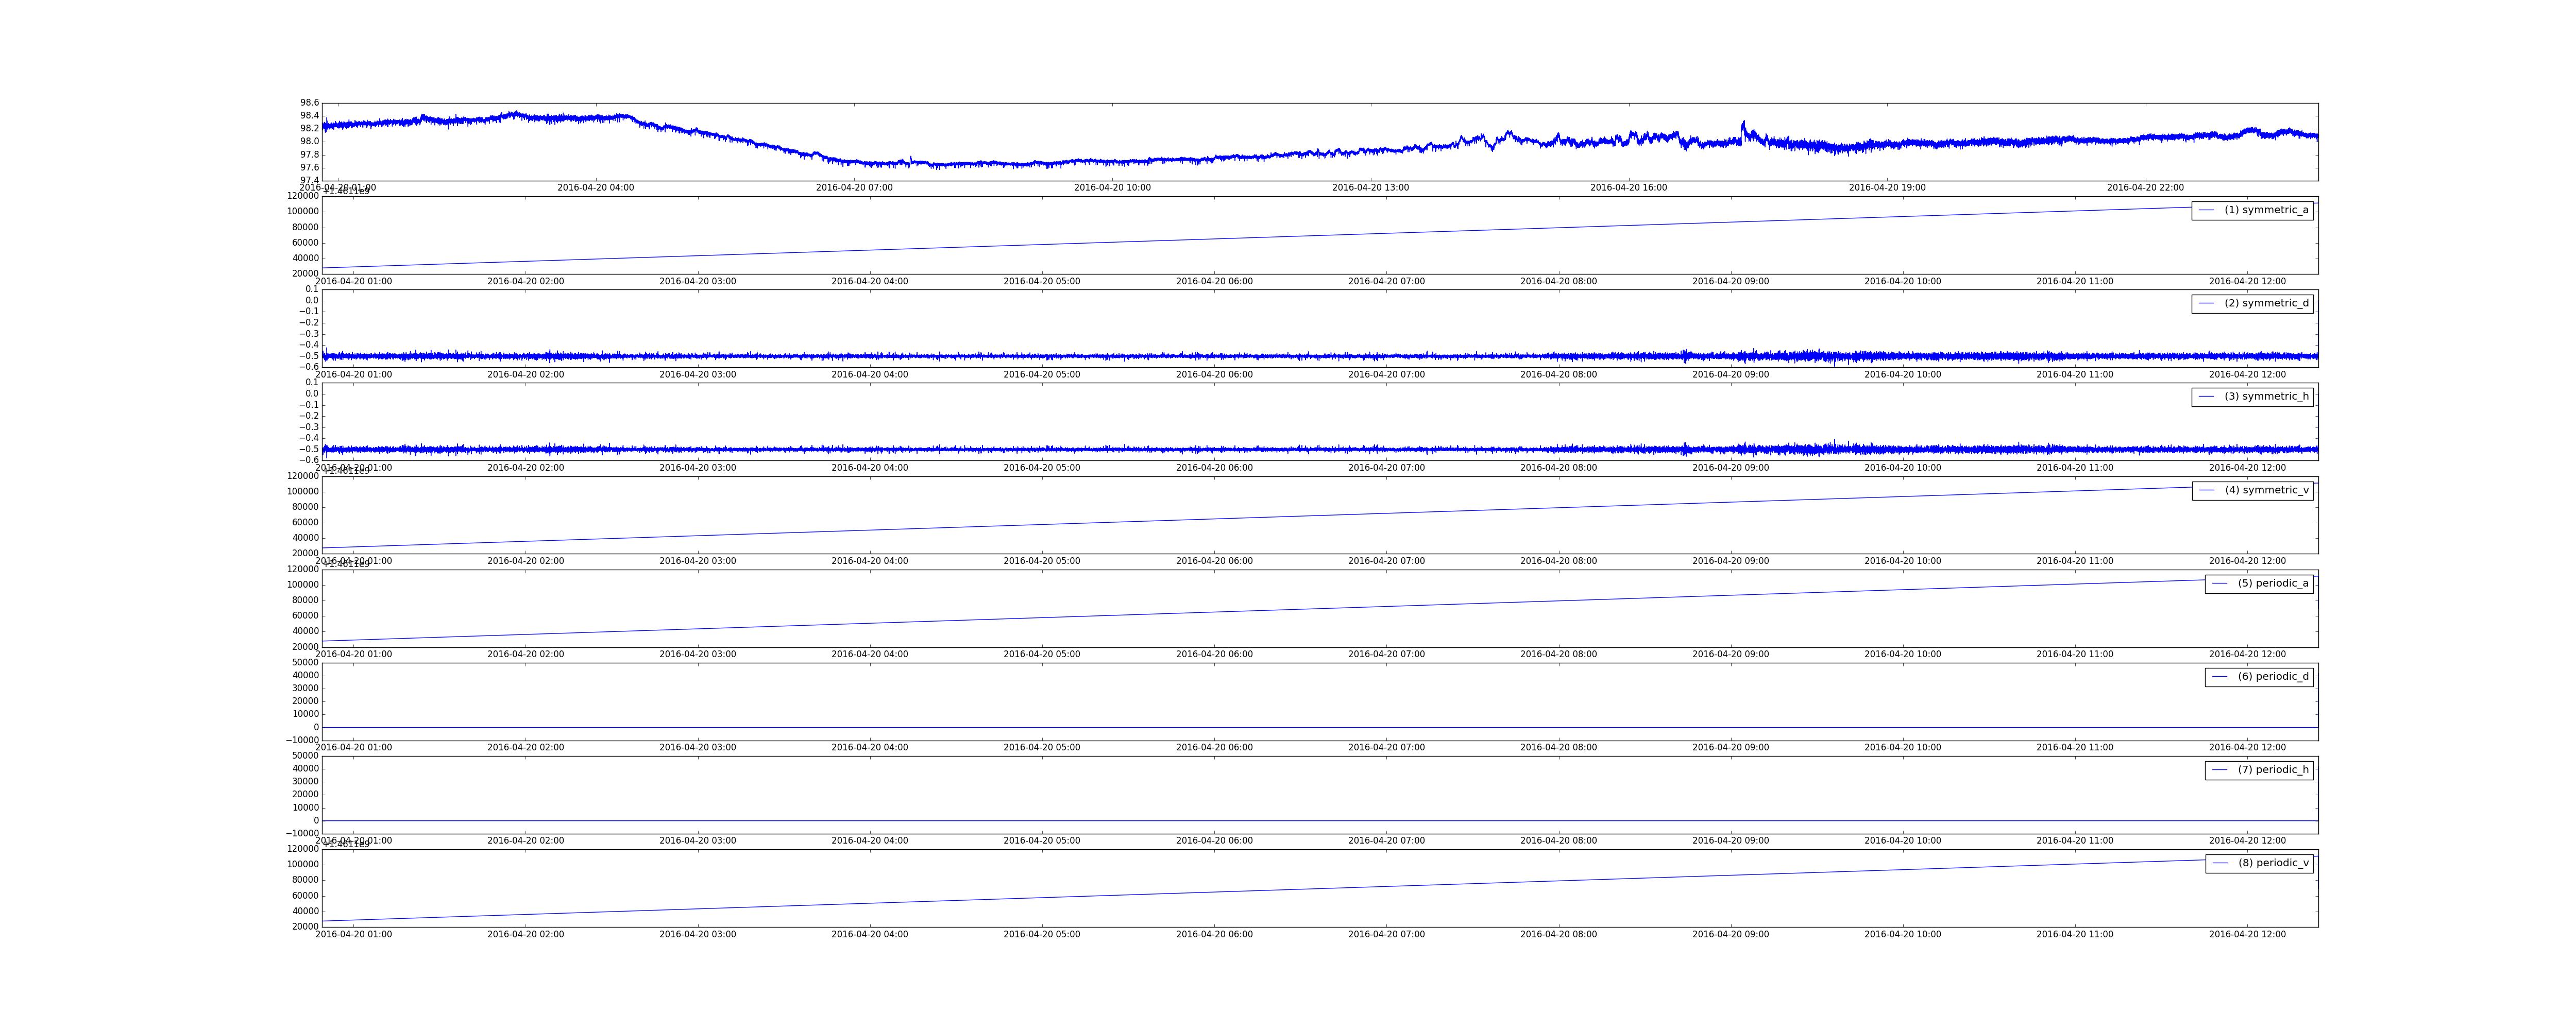Click the 98.6 y-axis tick label
Screen dimensions: 2576x1030
(x=310, y=103)
